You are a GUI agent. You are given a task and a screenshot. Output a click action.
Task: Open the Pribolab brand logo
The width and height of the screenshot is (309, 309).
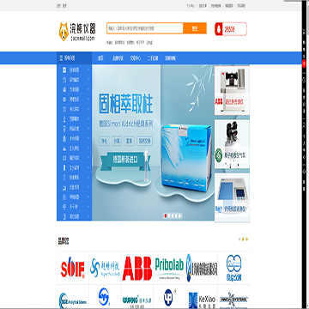click(169, 268)
